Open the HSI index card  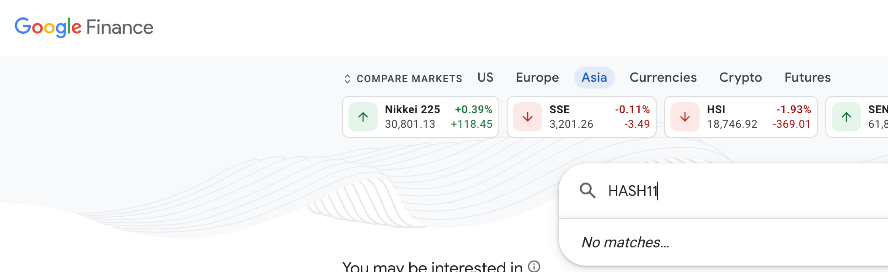[x=741, y=117]
